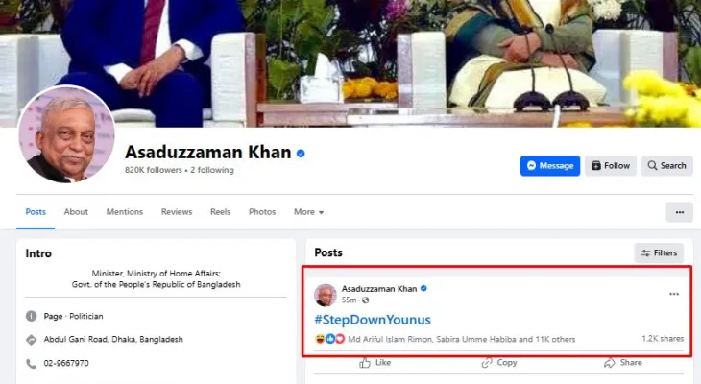Click the info icon beside Page · Politician
Viewport: 701px width, 384px height.
[31, 316]
